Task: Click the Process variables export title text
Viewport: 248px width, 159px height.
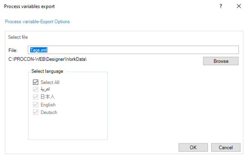Action: tap(30, 7)
